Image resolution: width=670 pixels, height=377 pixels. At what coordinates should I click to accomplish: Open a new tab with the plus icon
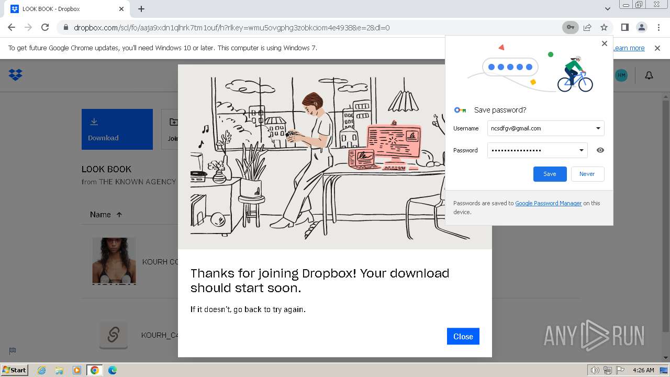click(141, 9)
